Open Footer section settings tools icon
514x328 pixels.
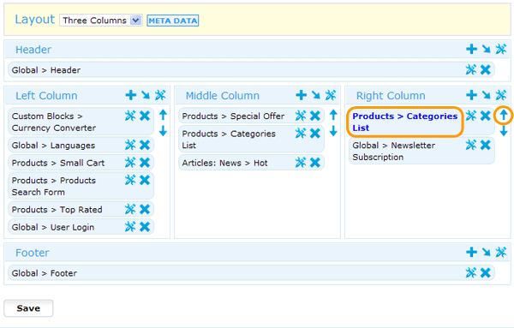coord(501,252)
